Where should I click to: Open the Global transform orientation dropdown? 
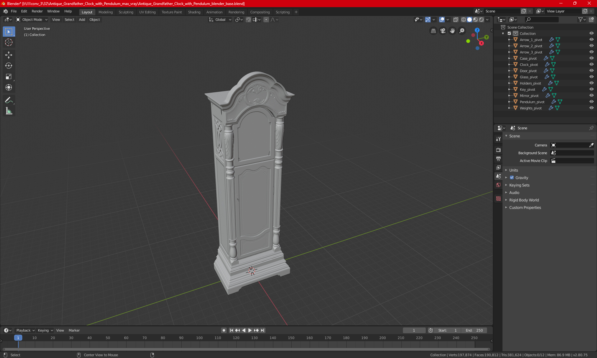click(220, 20)
